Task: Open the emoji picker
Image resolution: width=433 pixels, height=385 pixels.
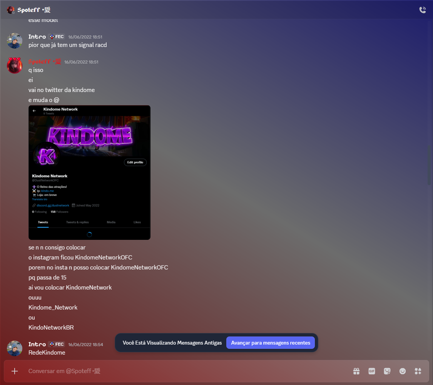Action: point(403,371)
